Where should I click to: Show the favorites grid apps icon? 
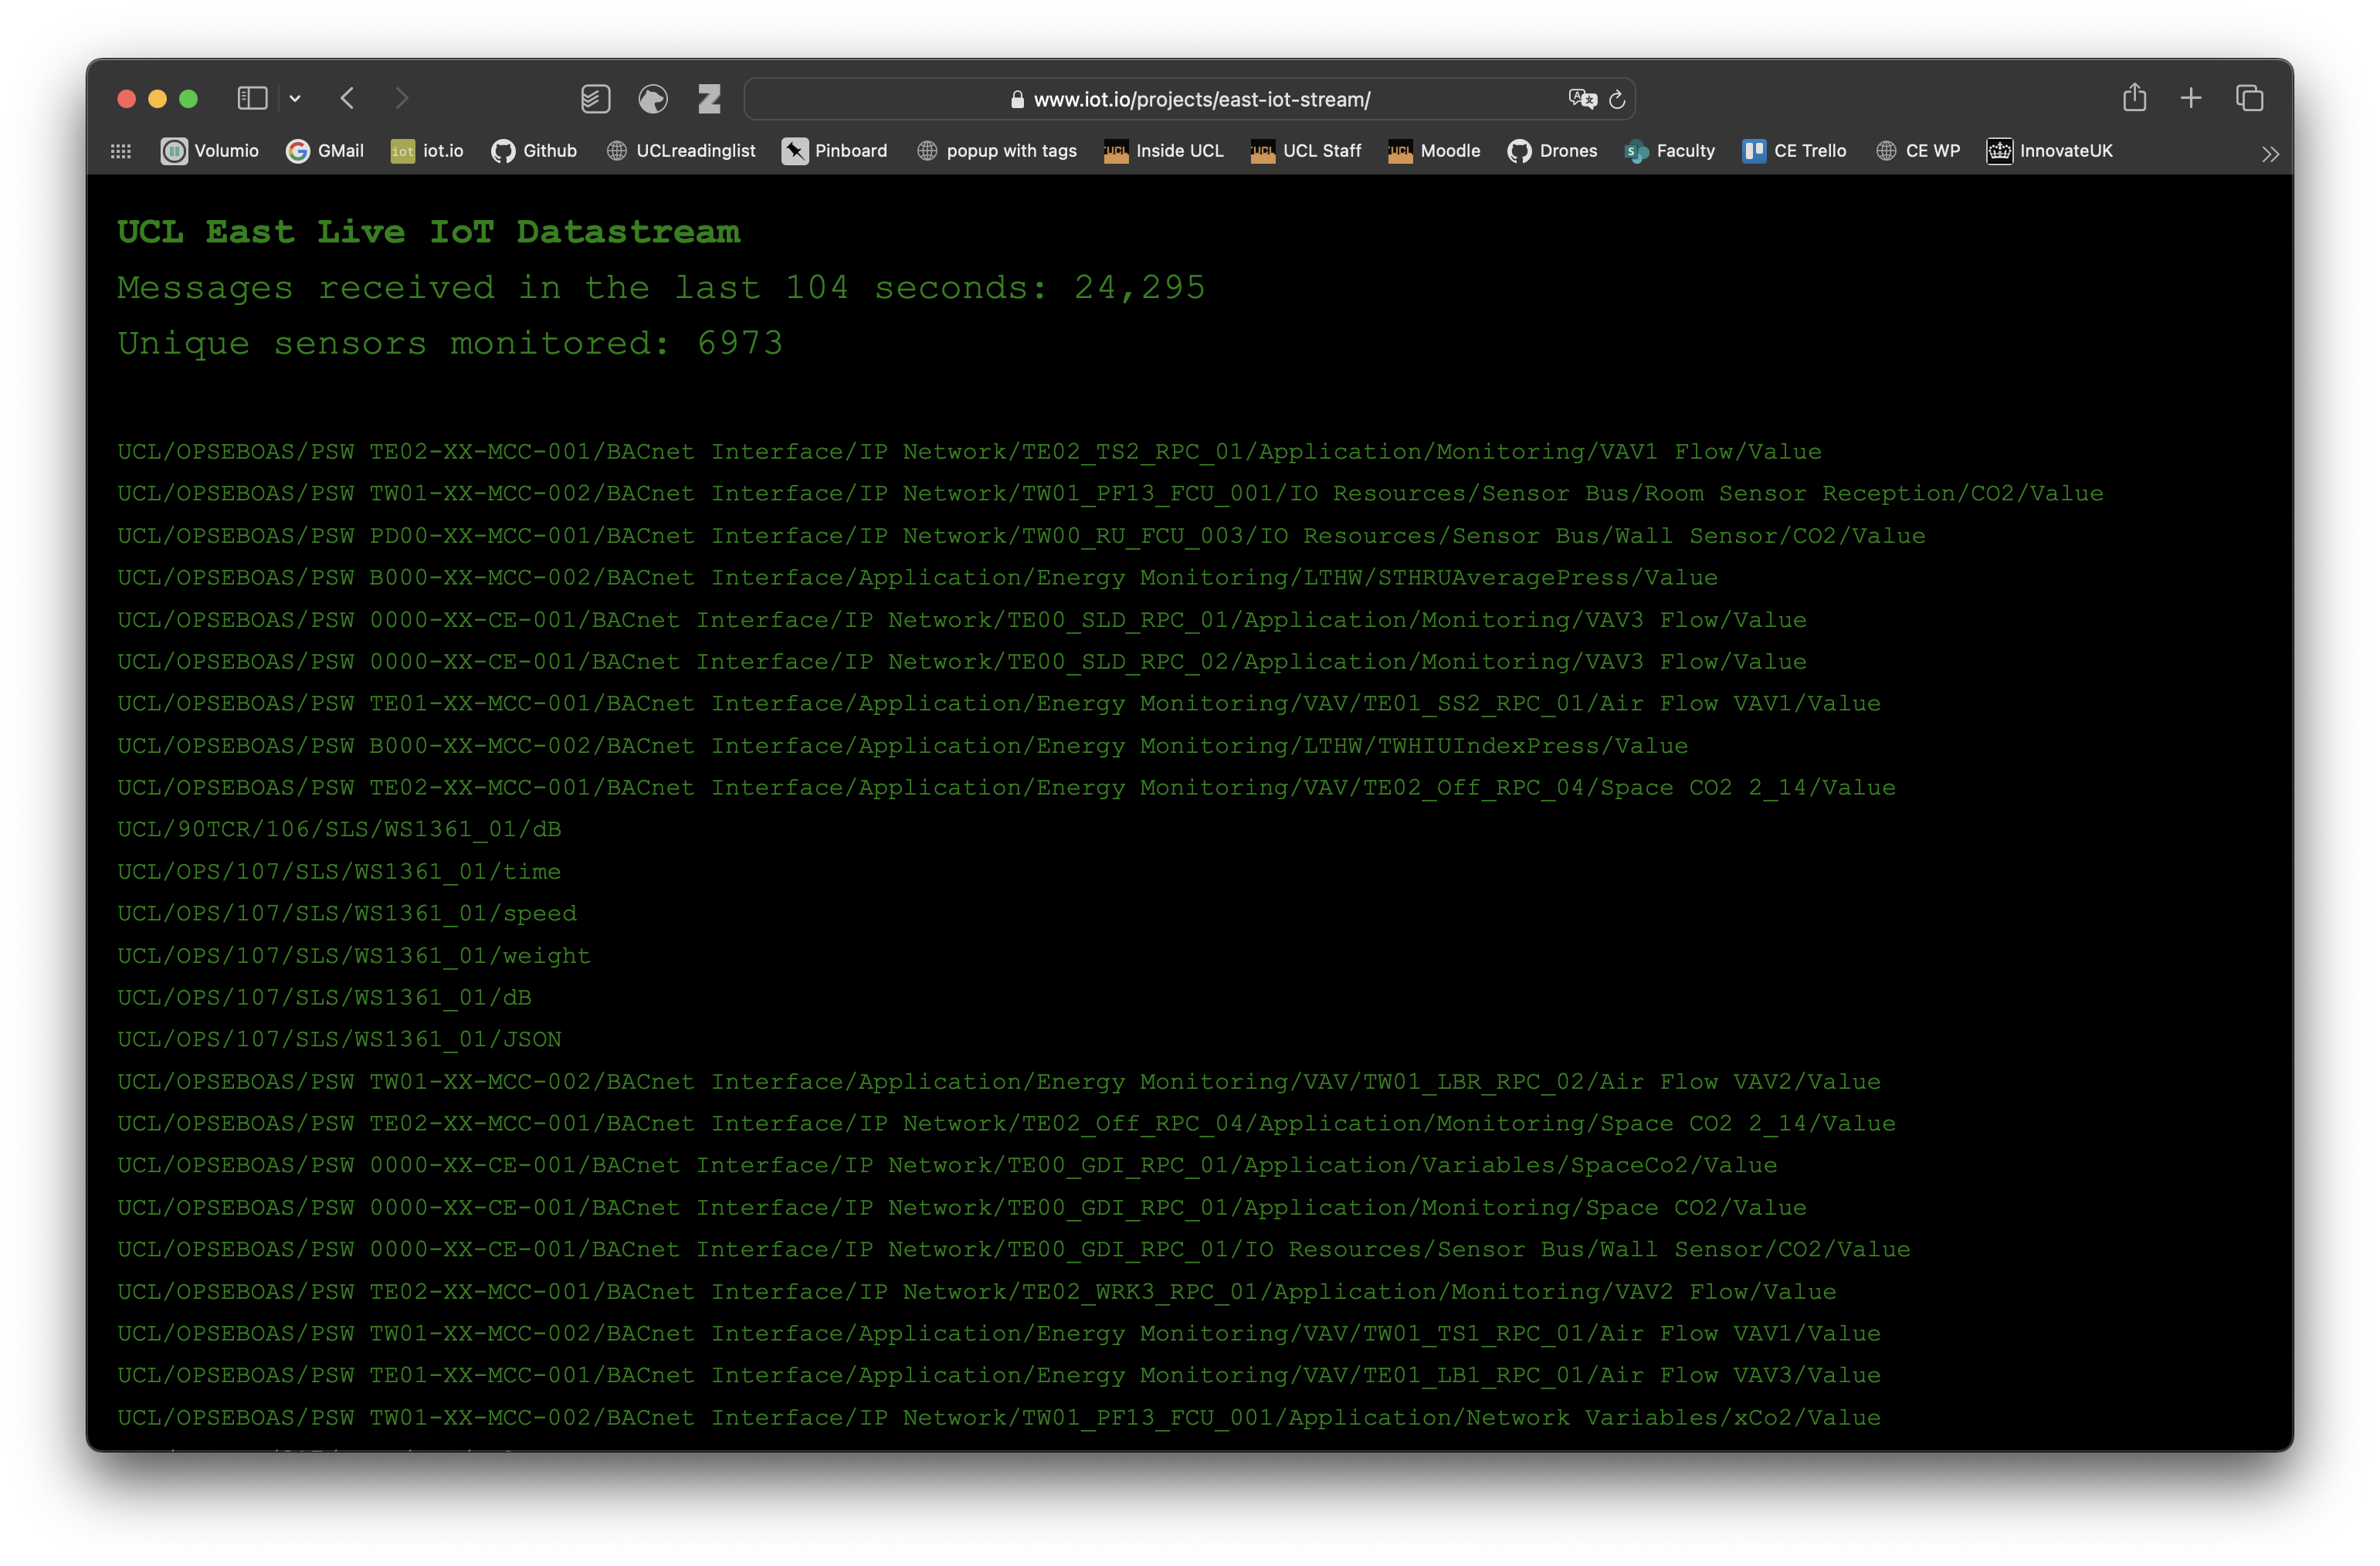click(x=121, y=151)
